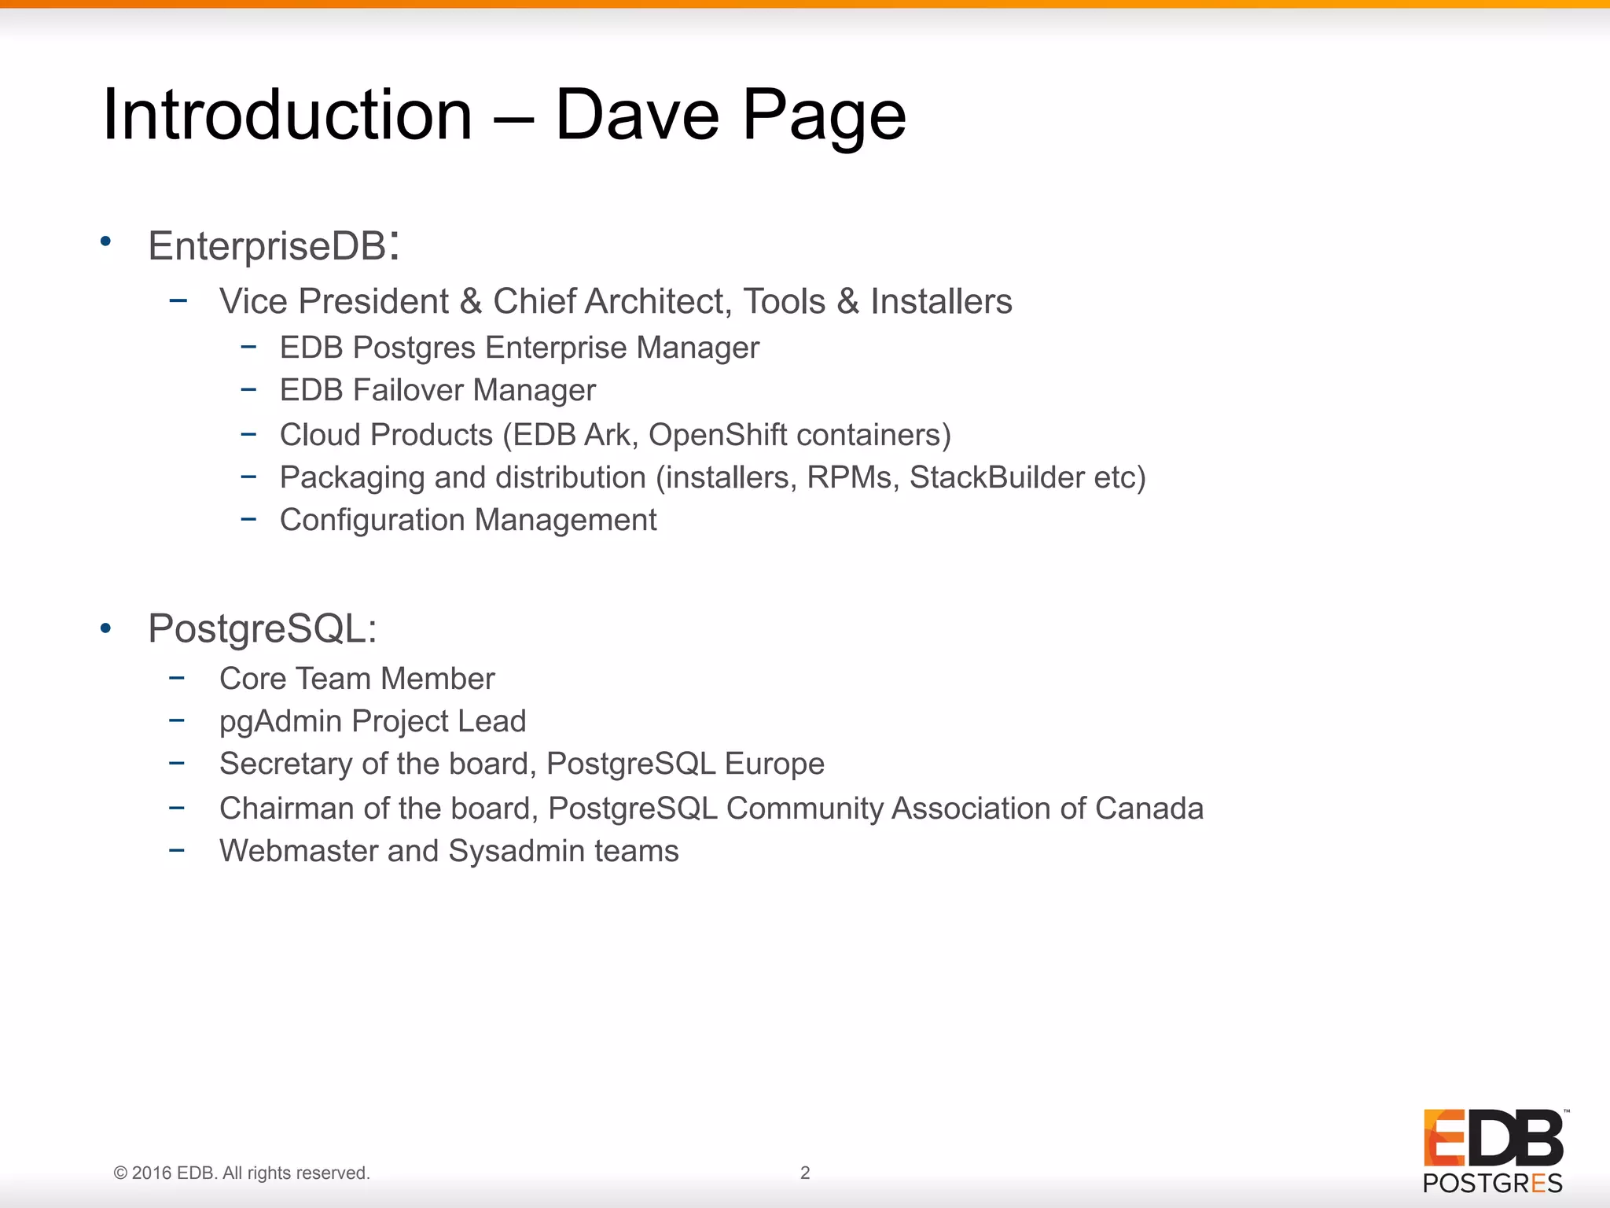Click the '© 2016 EDB. All rights reserved.' footer
The width and height of the screenshot is (1610, 1208).
[242, 1173]
